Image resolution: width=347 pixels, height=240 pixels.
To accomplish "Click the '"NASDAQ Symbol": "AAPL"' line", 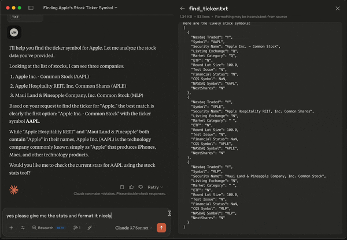I will [215, 84].
